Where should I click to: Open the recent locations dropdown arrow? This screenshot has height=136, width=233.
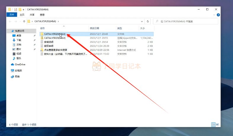coord(20,21)
